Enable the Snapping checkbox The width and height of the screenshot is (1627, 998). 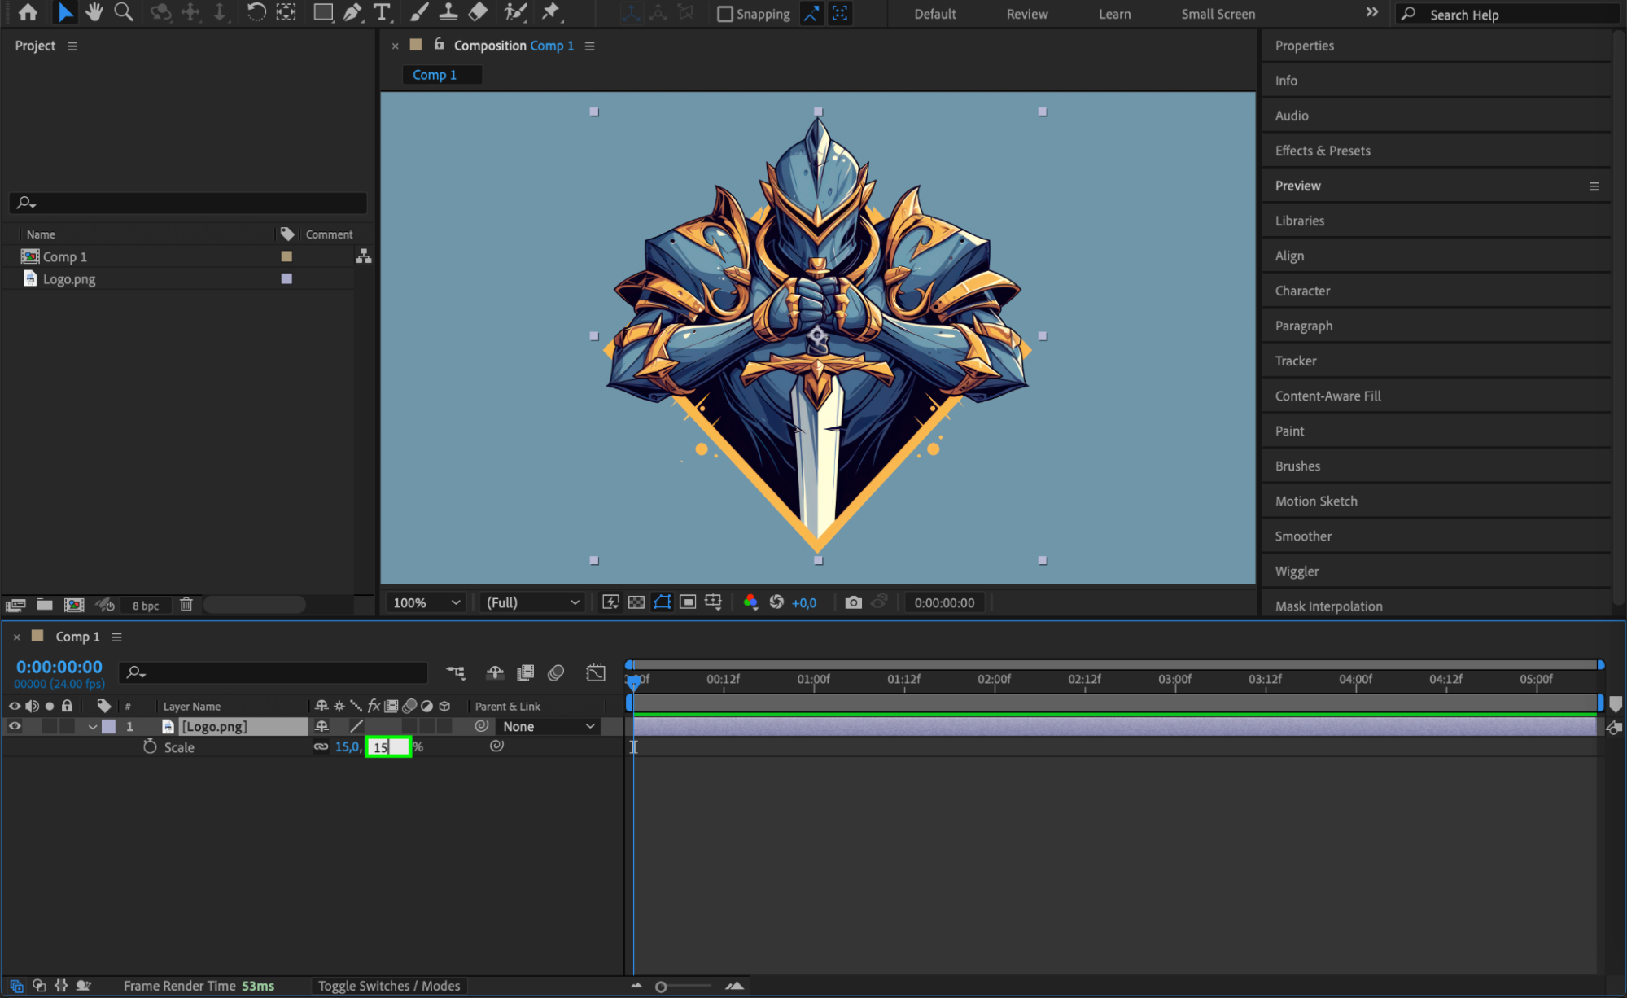pyautogui.click(x=724, y=14)
